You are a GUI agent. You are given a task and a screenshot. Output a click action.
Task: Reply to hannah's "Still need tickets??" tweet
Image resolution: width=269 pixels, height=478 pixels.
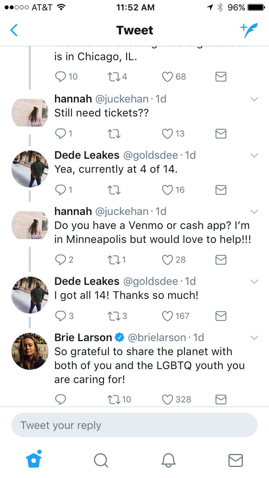click(x=60, y=134)
